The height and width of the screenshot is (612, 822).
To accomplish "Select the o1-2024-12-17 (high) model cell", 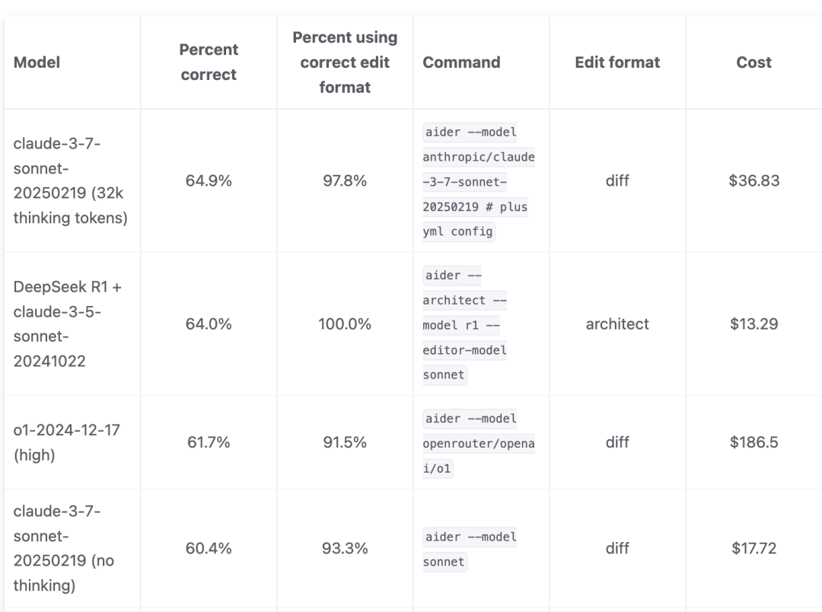I will click(66, 442).
